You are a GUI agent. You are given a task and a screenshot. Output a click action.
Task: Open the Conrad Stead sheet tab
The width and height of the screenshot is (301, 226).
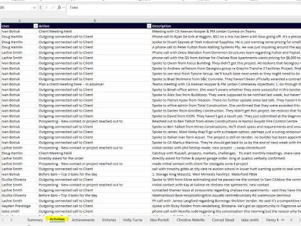tap(223, 220)
